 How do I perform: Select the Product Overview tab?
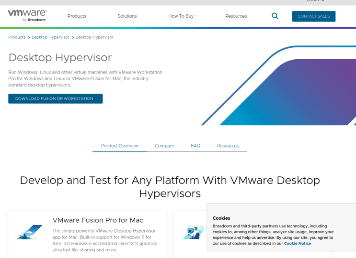pos(120,146)
